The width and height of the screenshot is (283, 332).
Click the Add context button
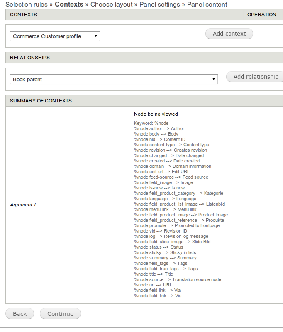pyautogui.click(x=229, y=34)
